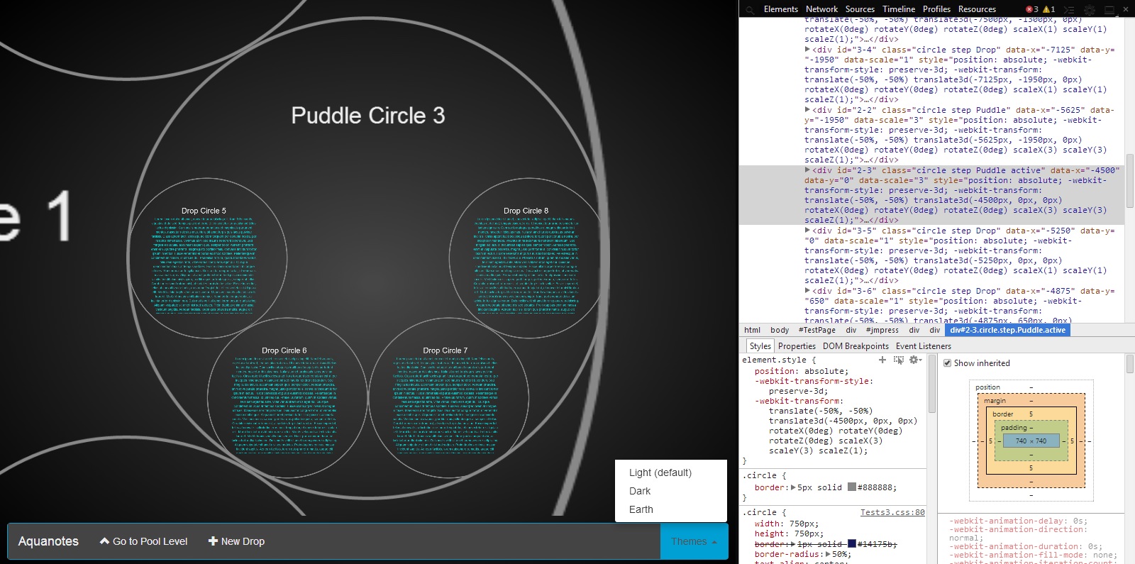Open the #14175b navy color swatch

click(x=852, y=544)
